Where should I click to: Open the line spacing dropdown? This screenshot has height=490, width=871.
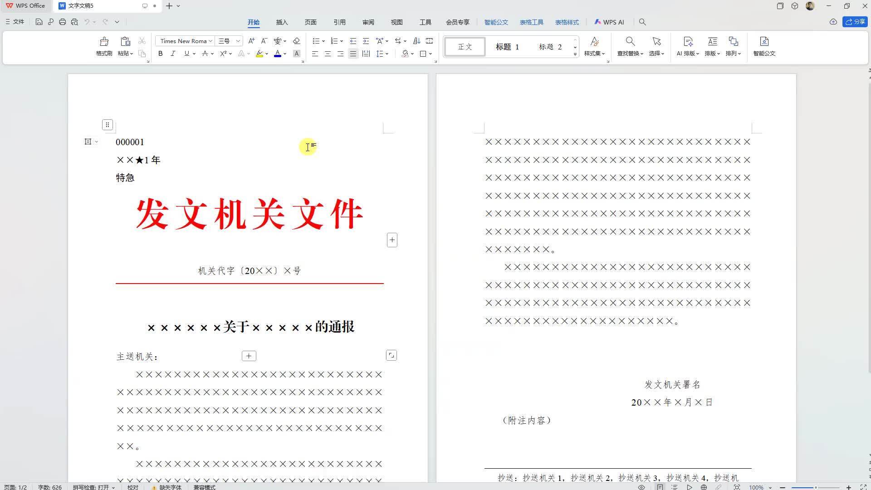click(x=382, y=54)
